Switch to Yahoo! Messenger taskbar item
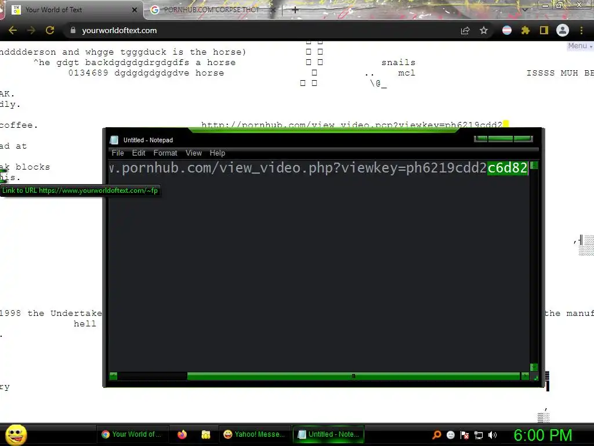The width and height of the screenshot is (594, 446). 254,434
